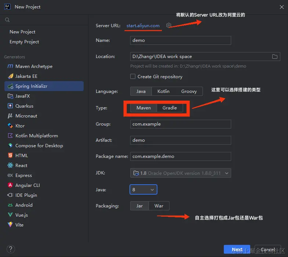The image size is (288, 257).
Task: Select Android generator label
Action: pyautogui.click(x=24, y=205)
